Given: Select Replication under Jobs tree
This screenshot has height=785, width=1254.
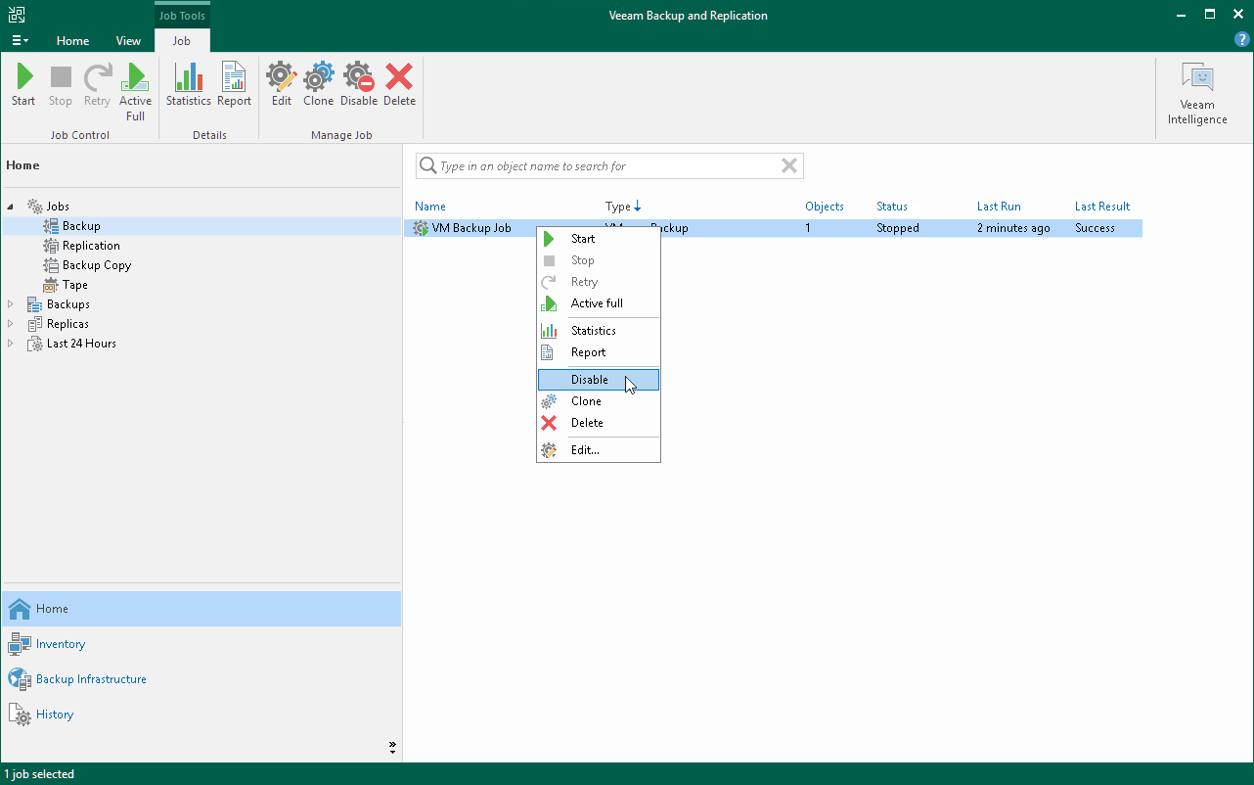Looking at the screenshot, I should tap(91, 246).
